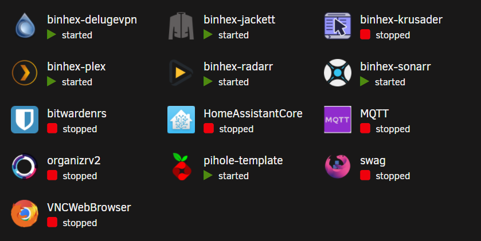Viewport: 481px width, 241px height.
Task: Select the purple MQTT icon
Action: point(338,120)
